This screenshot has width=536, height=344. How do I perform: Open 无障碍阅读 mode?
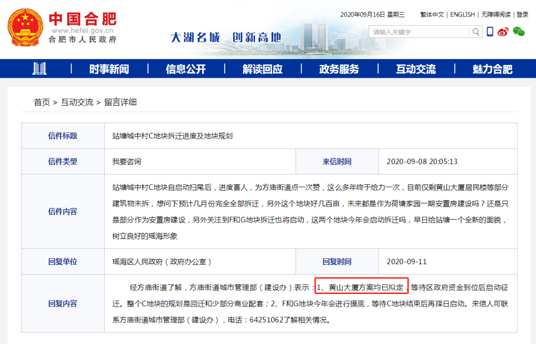[496, 14]
